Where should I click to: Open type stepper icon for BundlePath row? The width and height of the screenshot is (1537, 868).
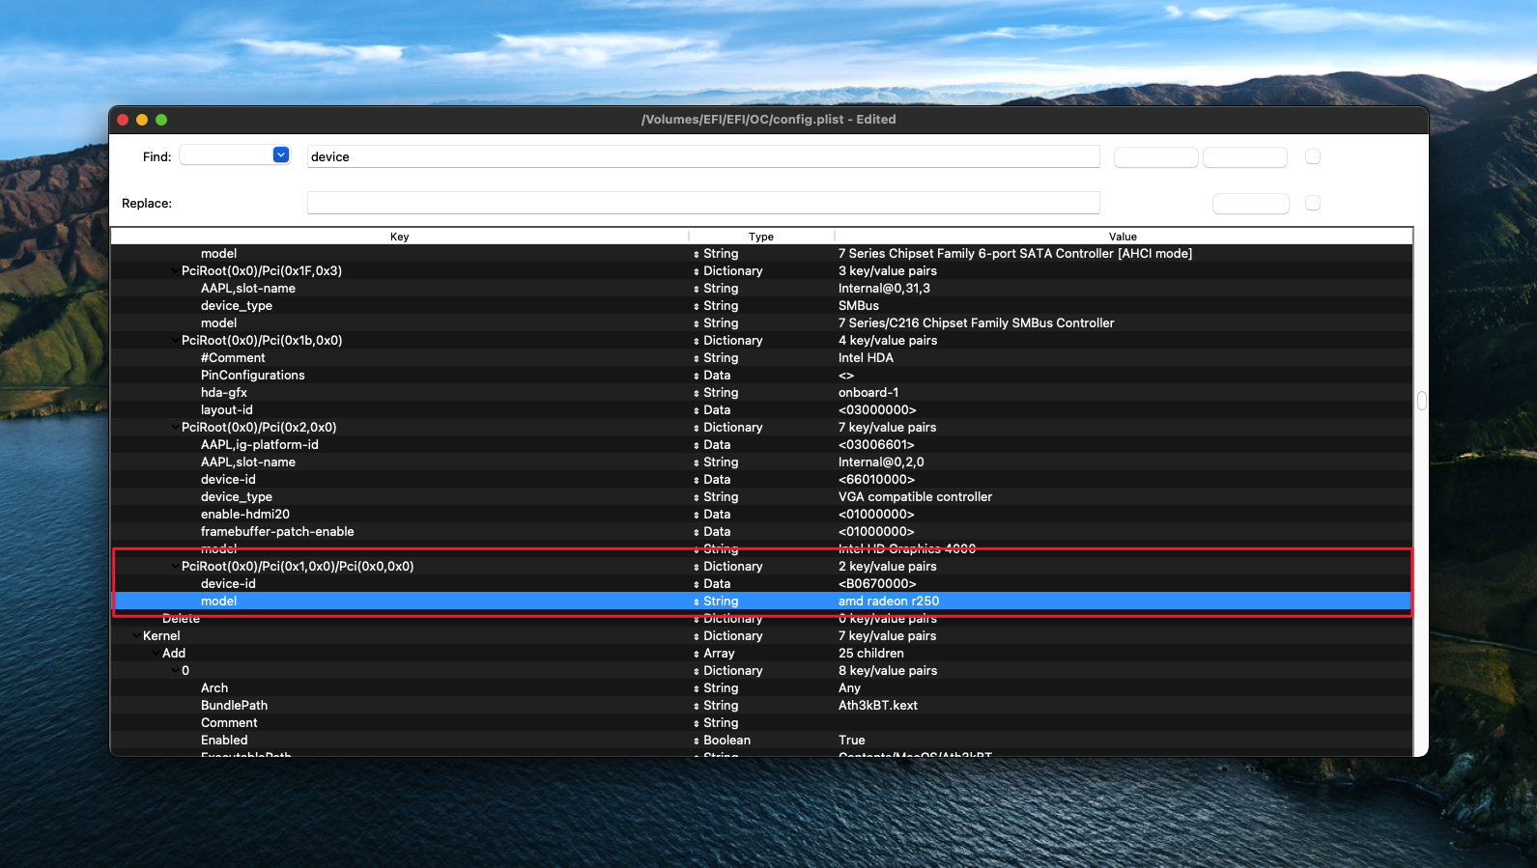coord(697,706)
